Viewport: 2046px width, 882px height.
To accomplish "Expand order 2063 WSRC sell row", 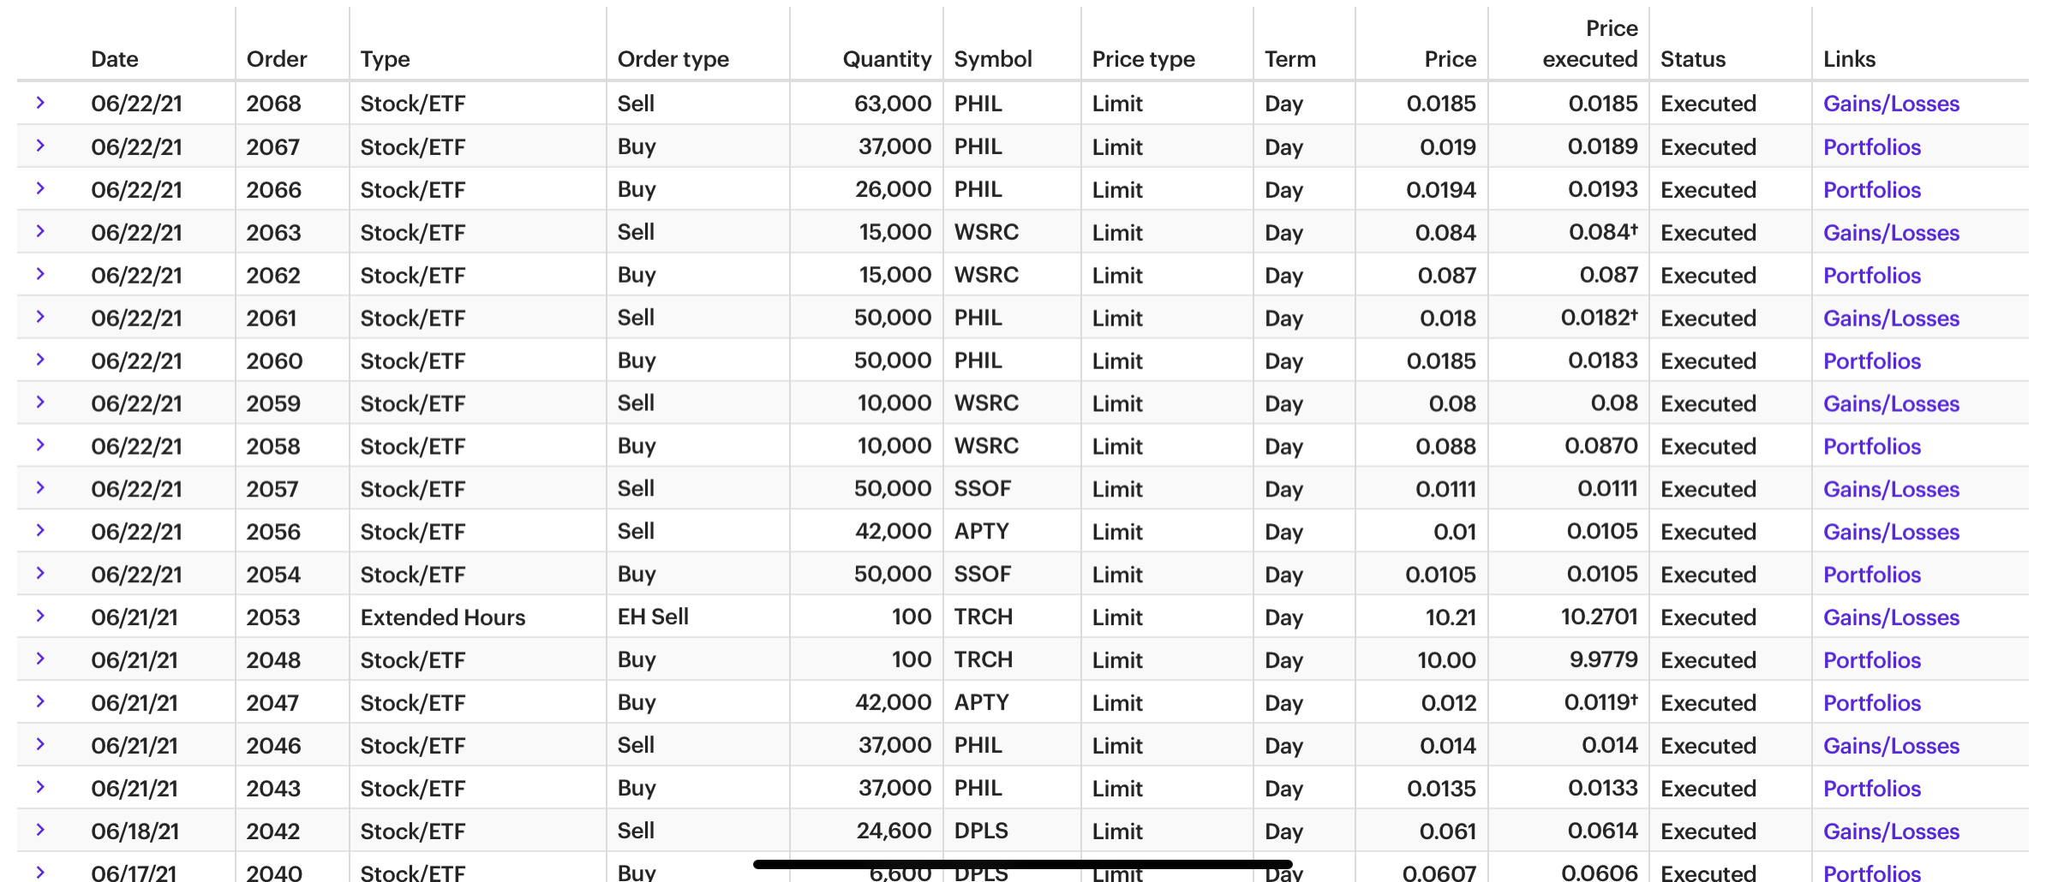I will click(40, 231).
